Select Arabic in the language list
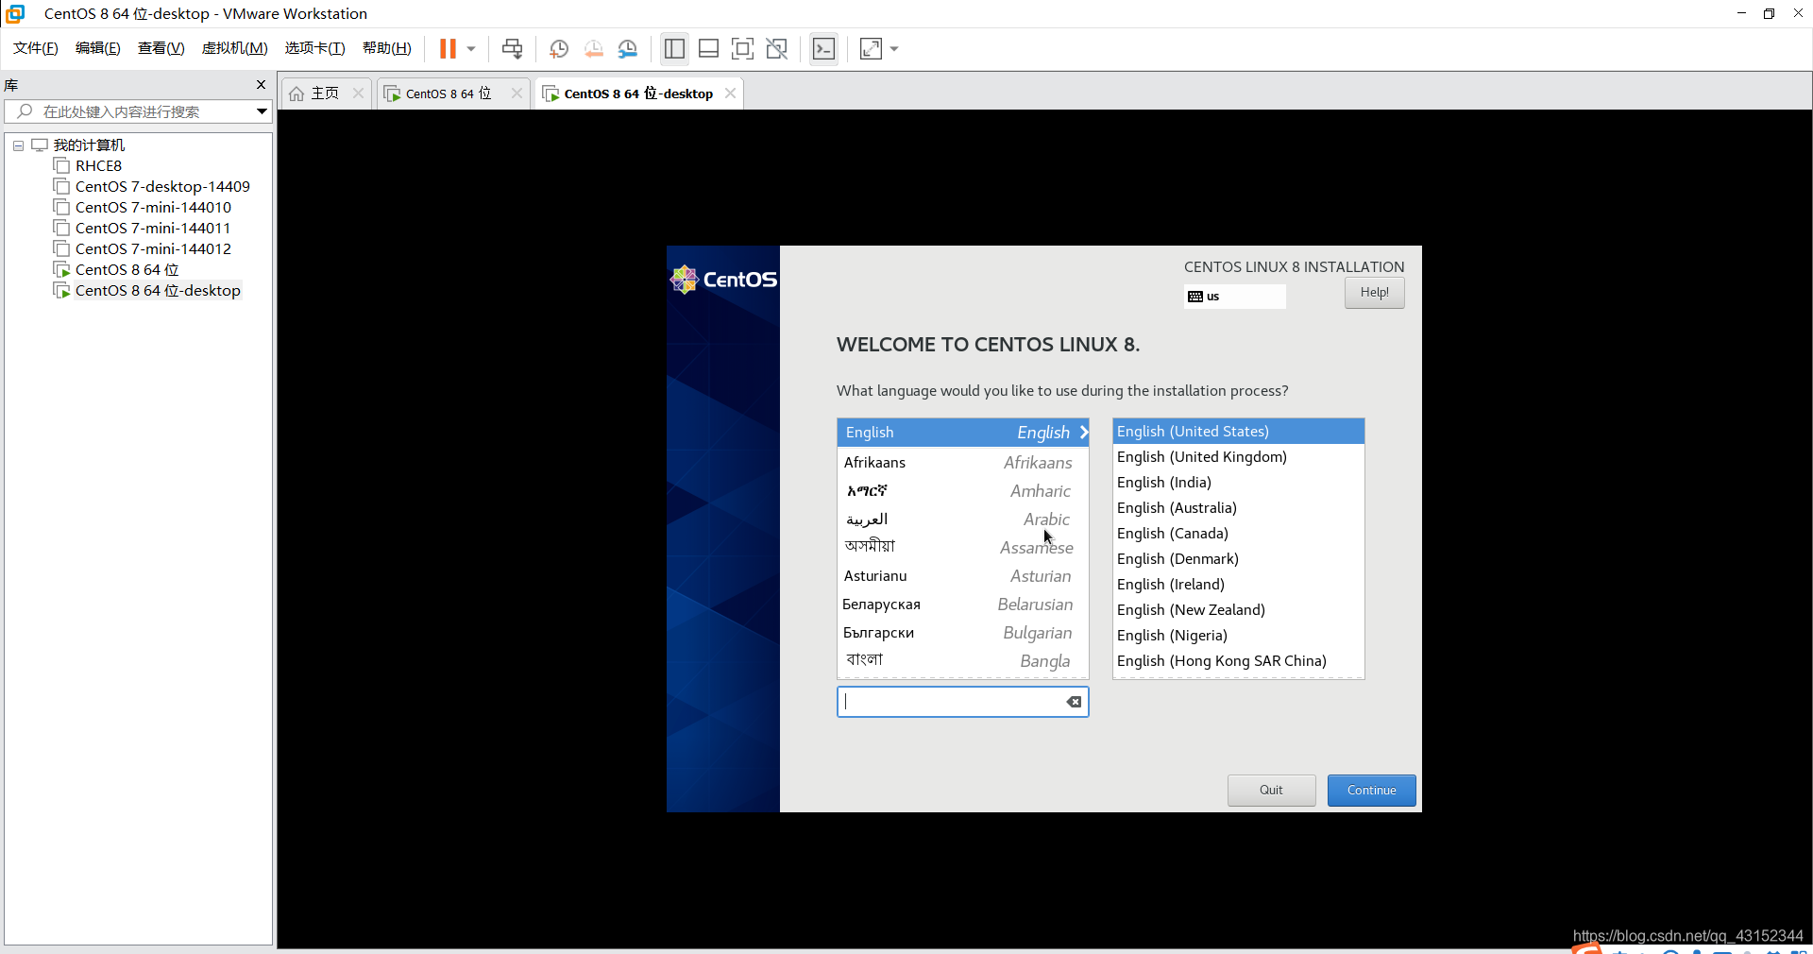Screen dimensions: 1813x954 (x=963, y=520)
